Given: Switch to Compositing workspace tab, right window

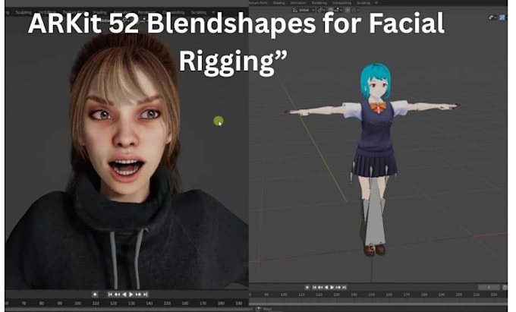Looking at the screenshot, I should pos(341,3).
